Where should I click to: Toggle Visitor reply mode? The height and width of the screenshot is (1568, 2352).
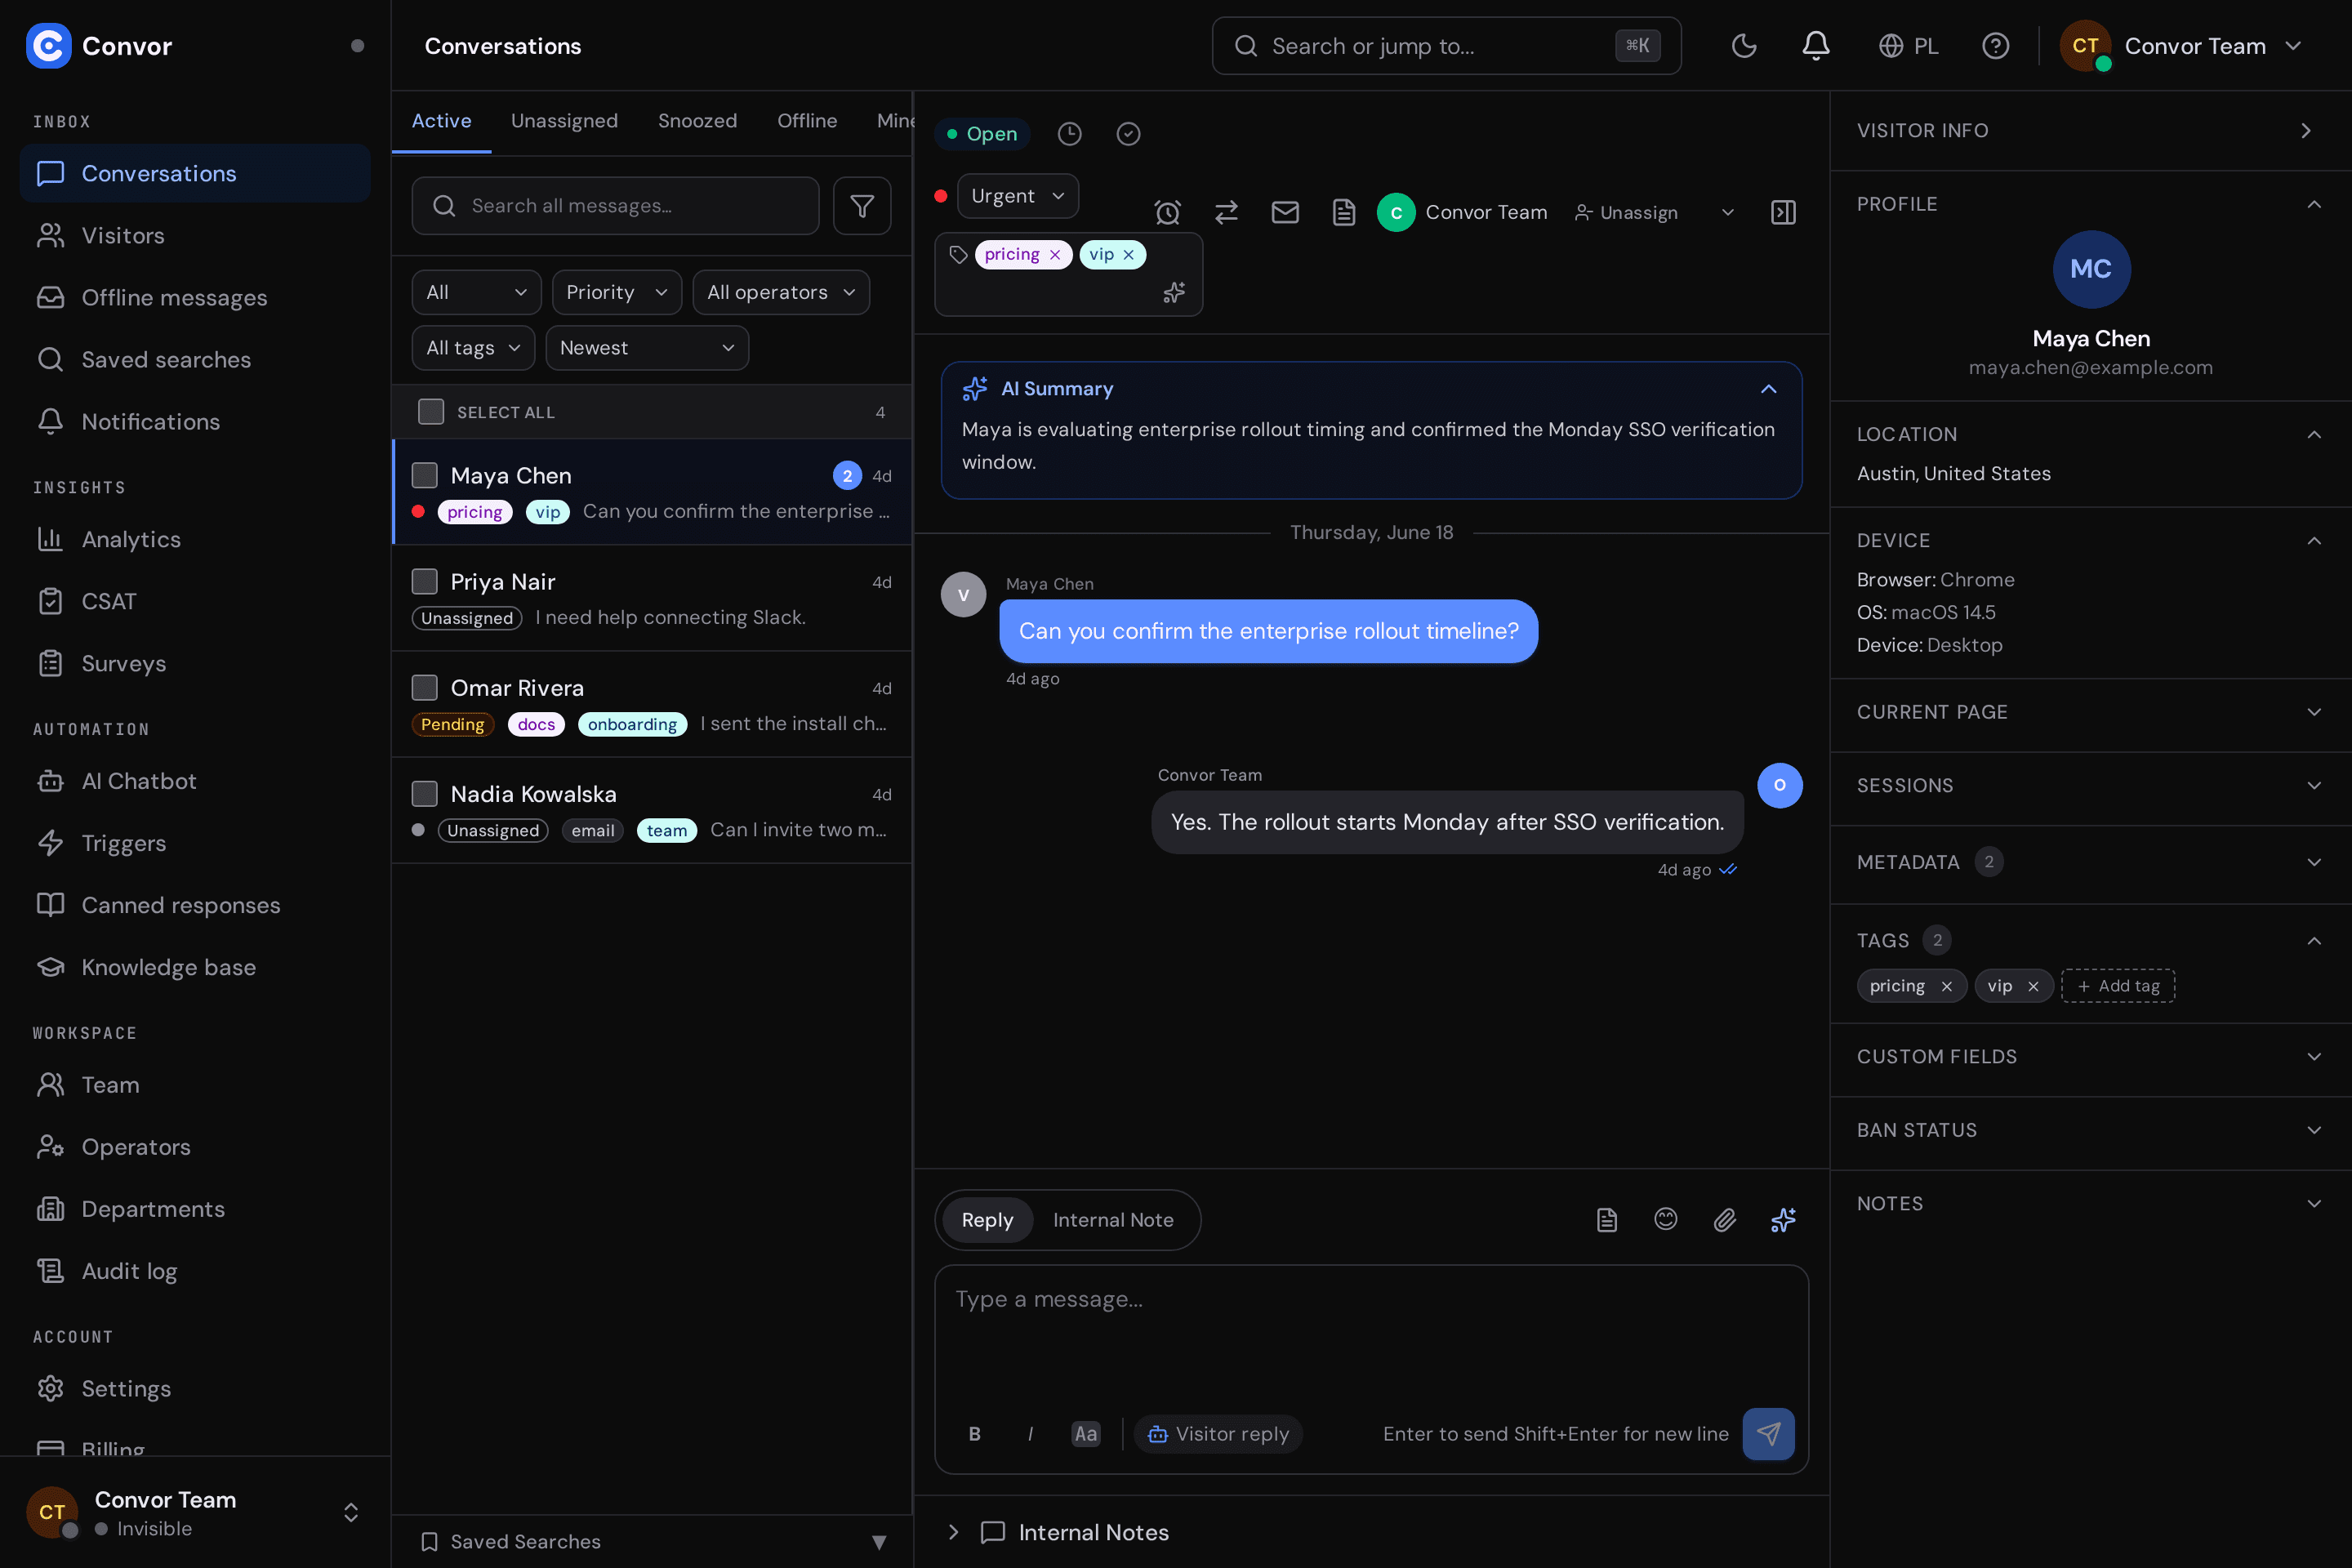point(1218,1434)
